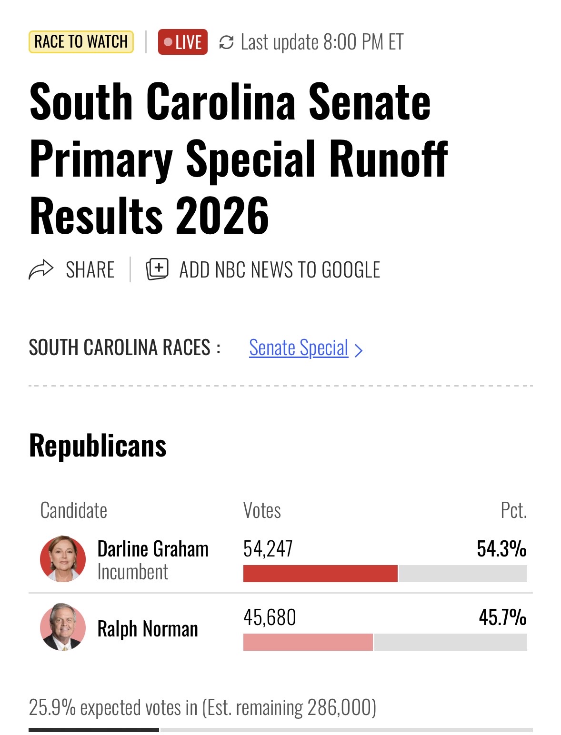Click Darline Graham's red vote bar
Image resolution: width=561 pixels, height=735 pixels.
[x=320, y=574]
